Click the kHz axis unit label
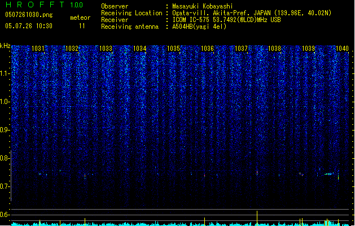The image size is (355, 226). coord(5,46)
